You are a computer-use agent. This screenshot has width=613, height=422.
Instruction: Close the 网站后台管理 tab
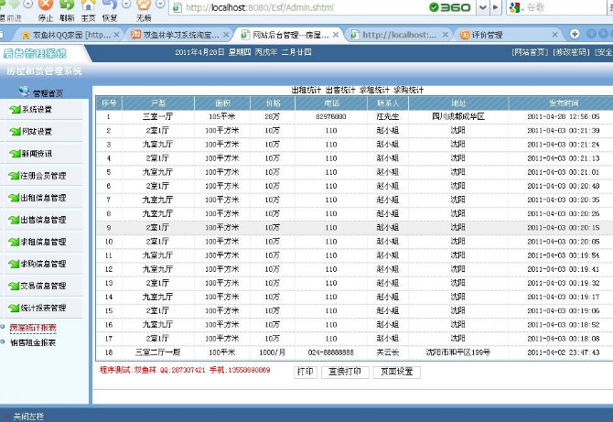tap(336, 35)
